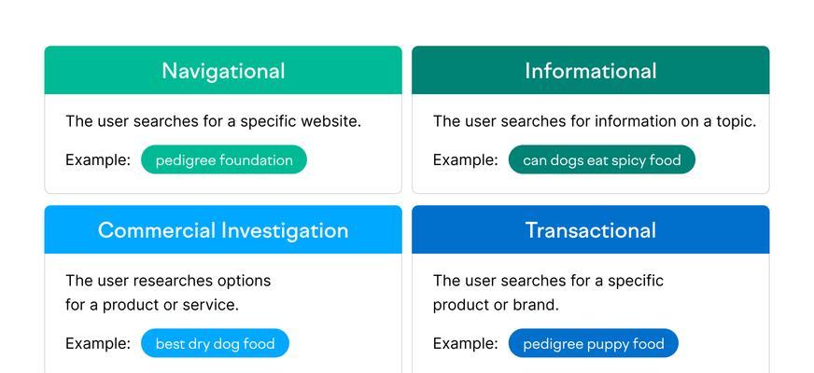
Task: Click the Informational header banner
Action: (590, 70)
